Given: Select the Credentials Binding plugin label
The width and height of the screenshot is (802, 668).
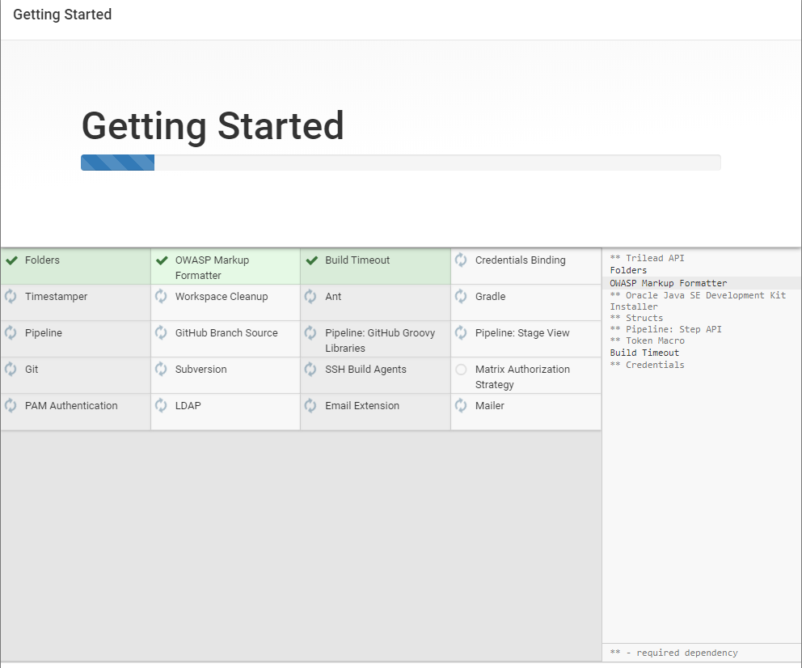Looking at the screenshot, I should 520,260.
